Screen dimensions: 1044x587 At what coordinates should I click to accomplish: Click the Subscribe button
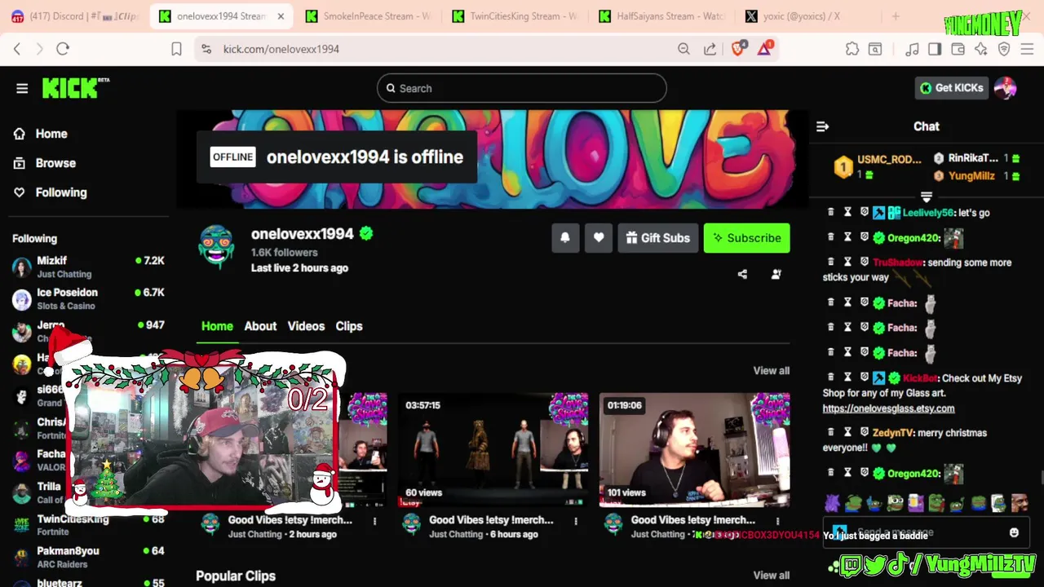(746, 238)
